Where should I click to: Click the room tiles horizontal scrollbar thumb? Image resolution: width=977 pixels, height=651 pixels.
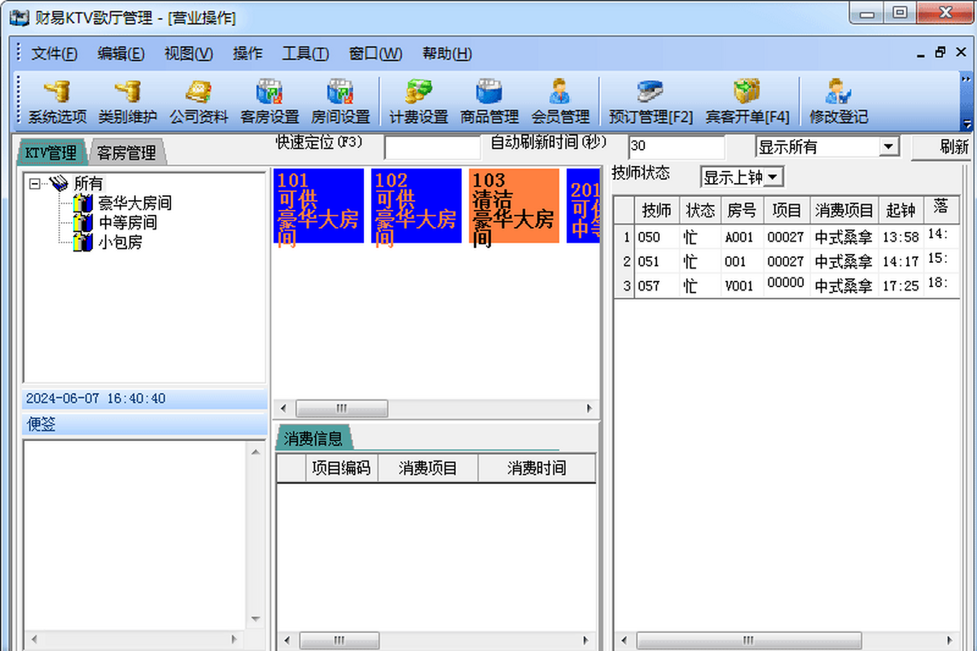(341, 409)
